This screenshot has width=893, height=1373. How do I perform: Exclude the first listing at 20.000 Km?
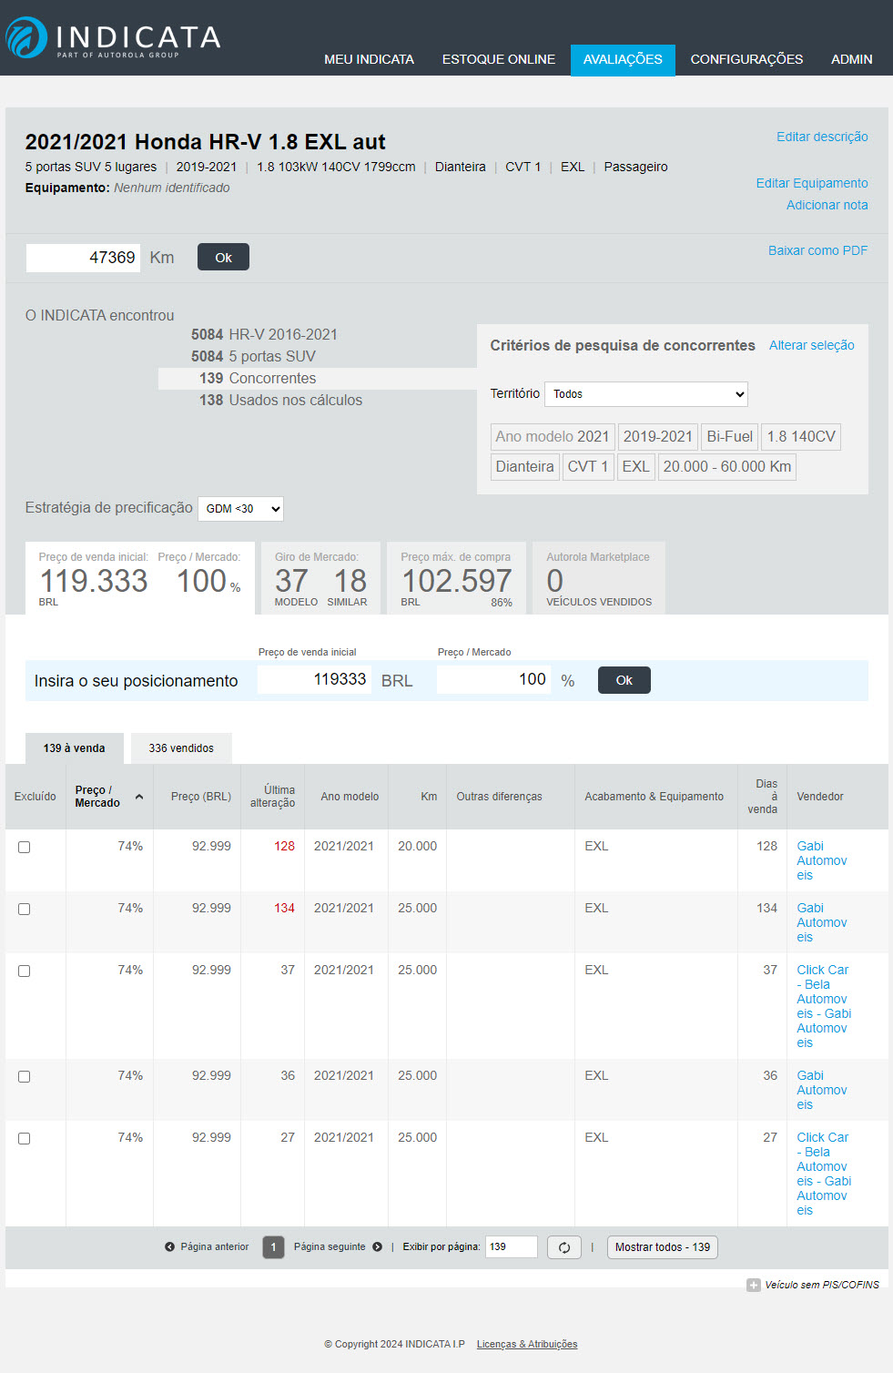[25, 848]
